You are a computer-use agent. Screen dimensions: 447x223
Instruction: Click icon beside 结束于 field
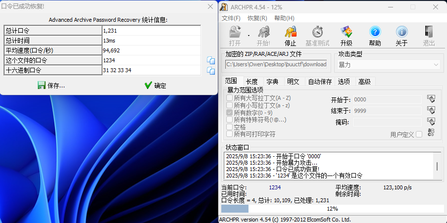(x=431, y=110)
